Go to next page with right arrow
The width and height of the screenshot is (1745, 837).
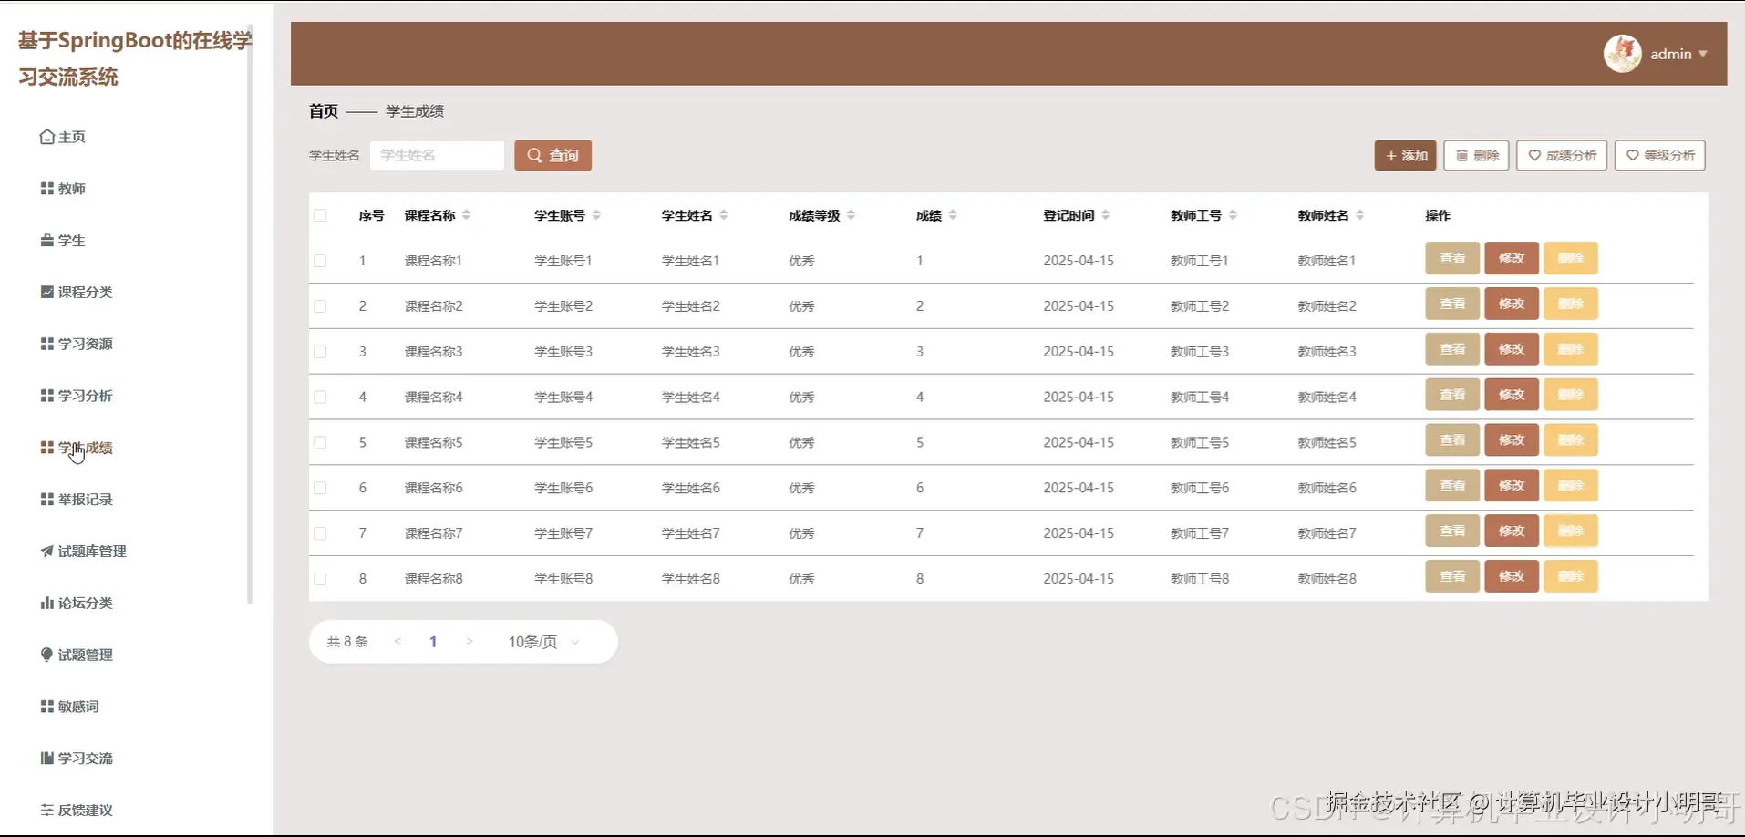470,642
